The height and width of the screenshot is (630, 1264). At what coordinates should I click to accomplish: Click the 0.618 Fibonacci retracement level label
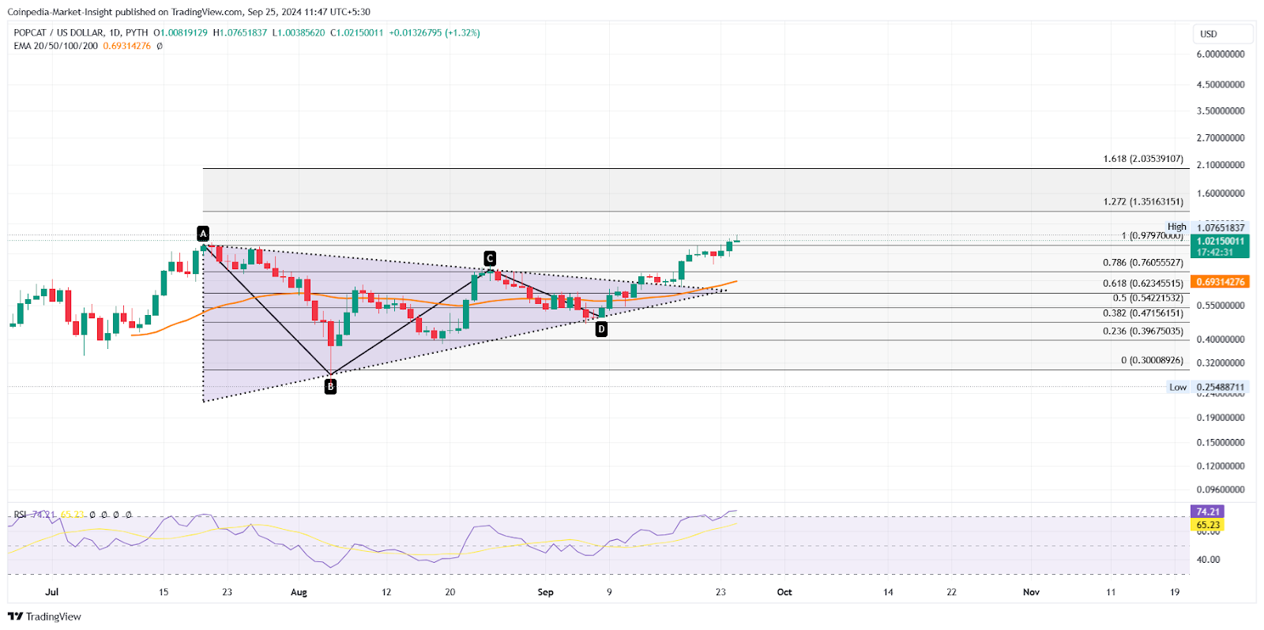[x=1142, y=283]
